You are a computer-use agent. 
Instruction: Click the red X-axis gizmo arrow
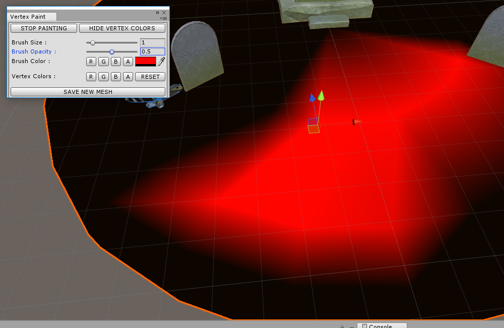point(357,122)
